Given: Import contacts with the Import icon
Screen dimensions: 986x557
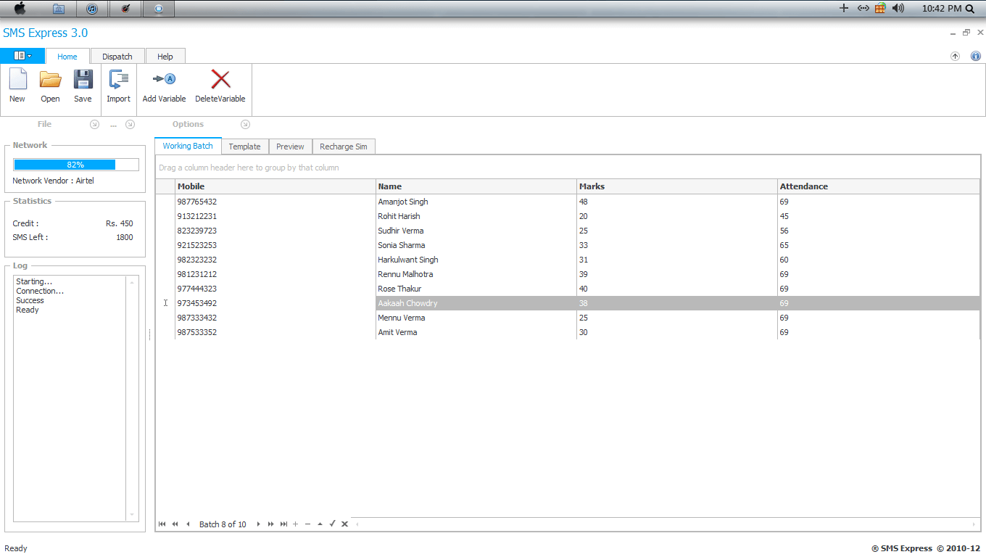Looking at the screenshot, I should pos(118,80).
